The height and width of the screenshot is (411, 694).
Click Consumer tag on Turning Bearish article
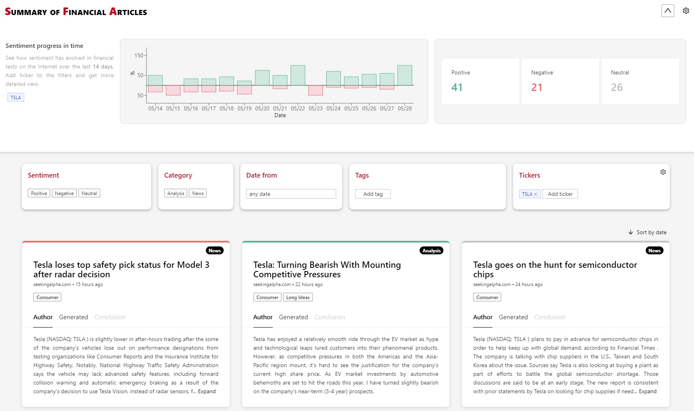(267, 297)
